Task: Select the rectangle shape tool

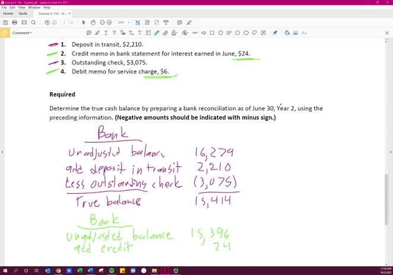Action: [x=212, y=33]
